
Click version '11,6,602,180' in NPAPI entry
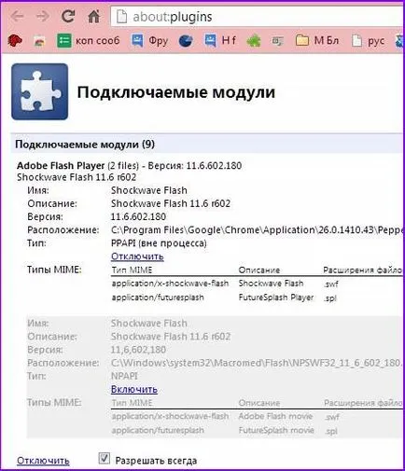[138, 350]
